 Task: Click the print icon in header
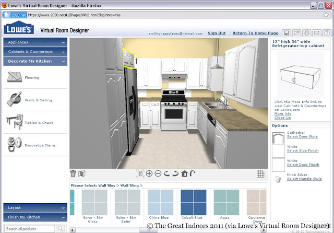coord(307,33)
